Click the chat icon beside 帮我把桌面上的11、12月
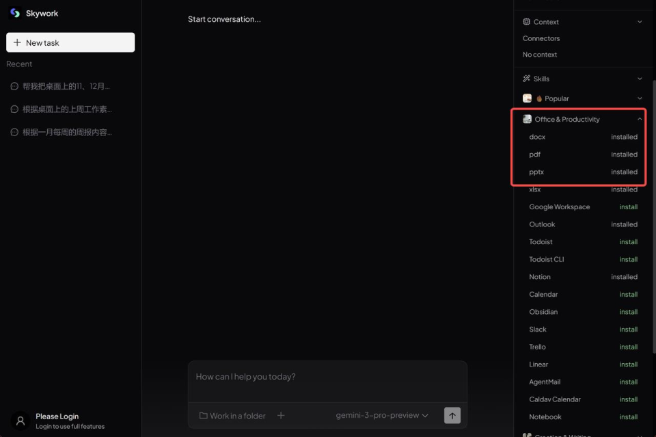This screenshot has width=656, height=437. pos(14,86)
